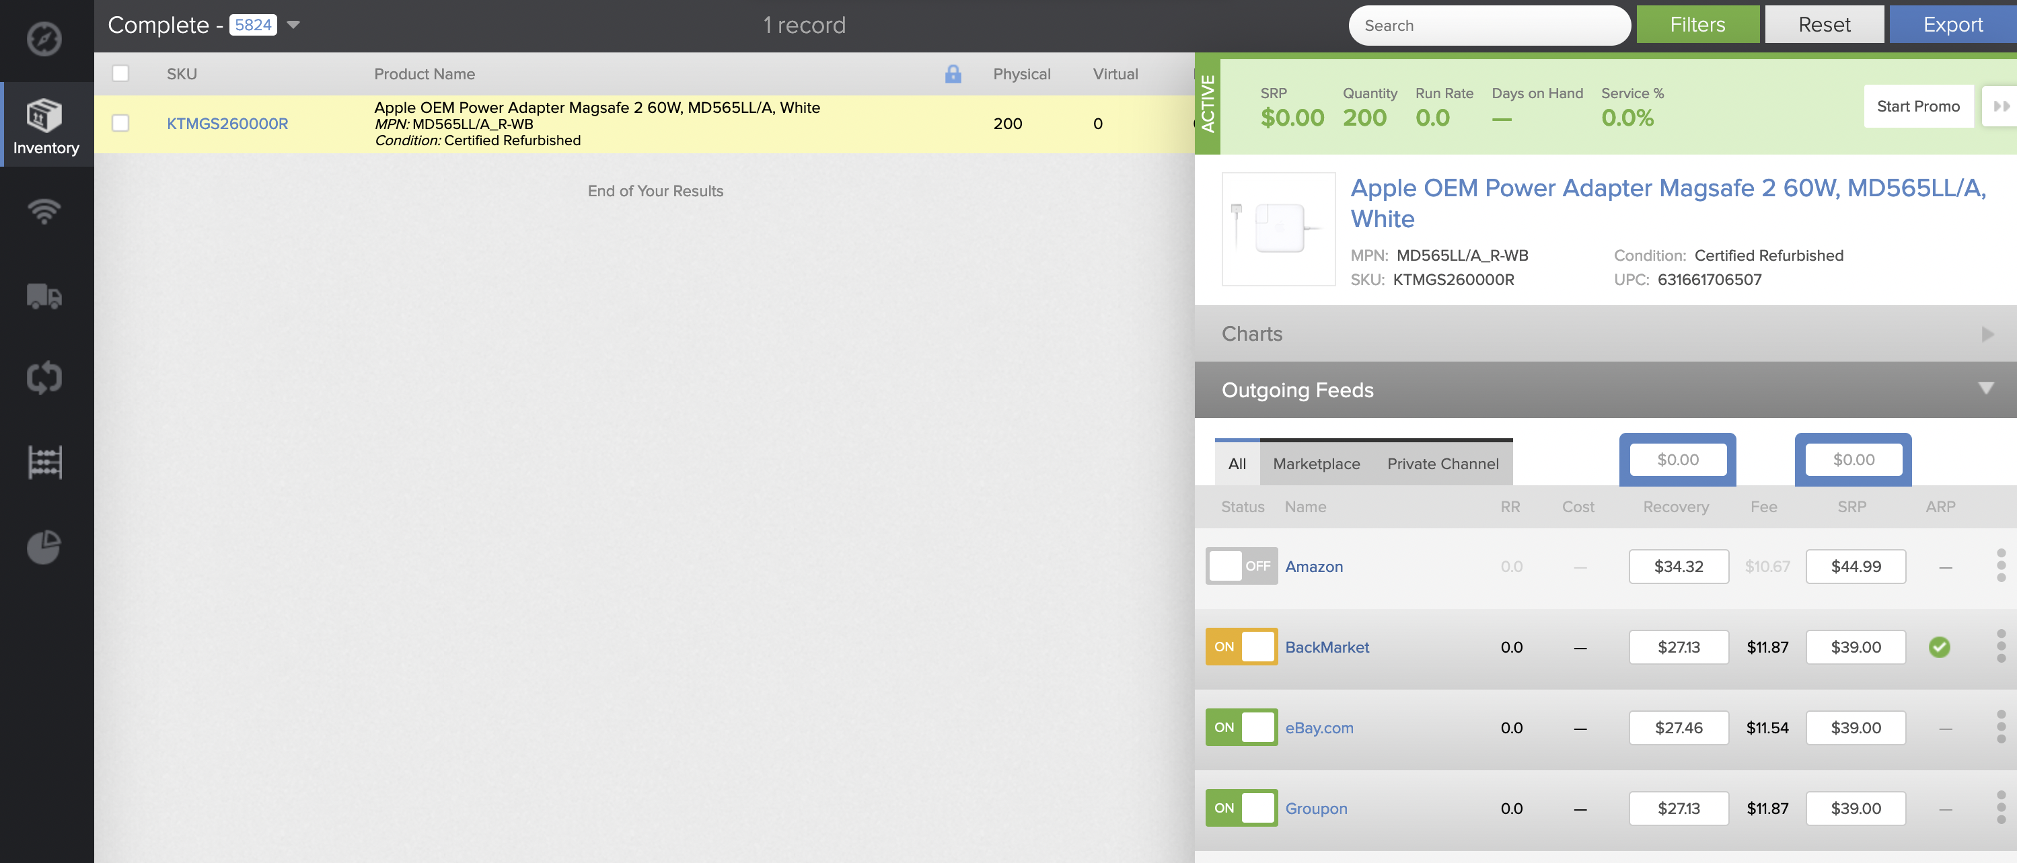Toggle the select-all checkbox in table header
Image resolution: width=2017 pixels, height=863 pixels.
pos(120,73)
